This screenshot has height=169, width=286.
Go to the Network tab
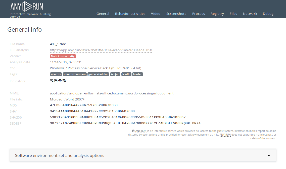pos(250,14)
